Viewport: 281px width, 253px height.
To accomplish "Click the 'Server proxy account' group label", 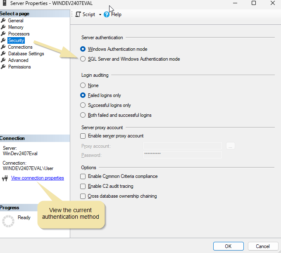I will pos(102,128).
